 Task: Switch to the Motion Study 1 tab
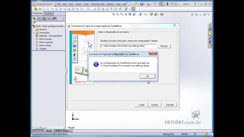point(63,131)
